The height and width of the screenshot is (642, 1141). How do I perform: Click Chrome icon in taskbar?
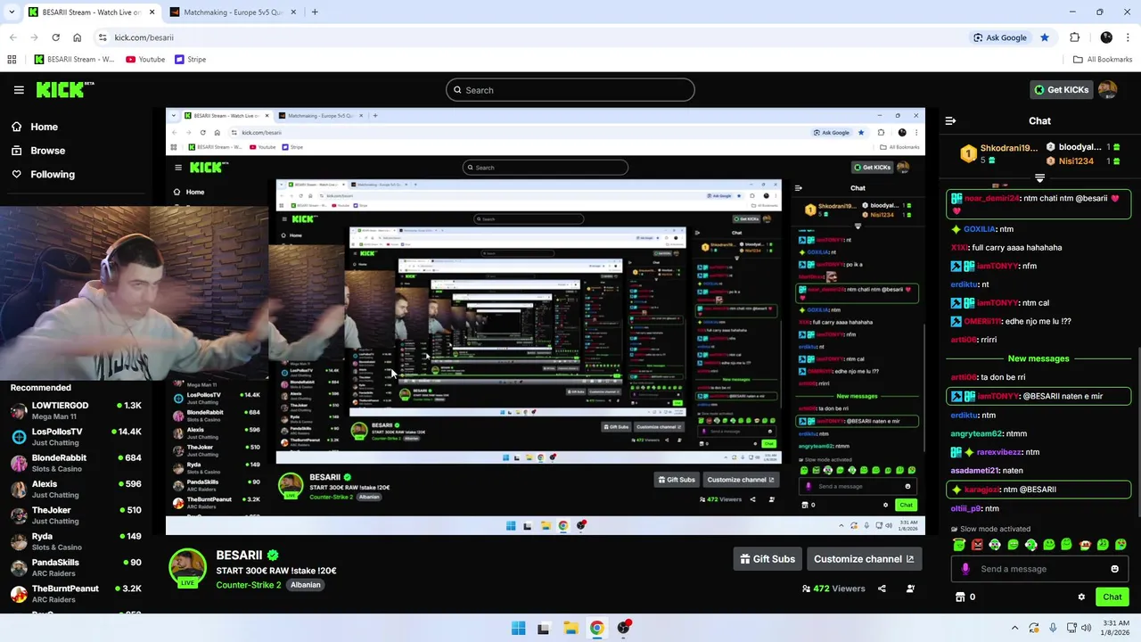(596, 628)
